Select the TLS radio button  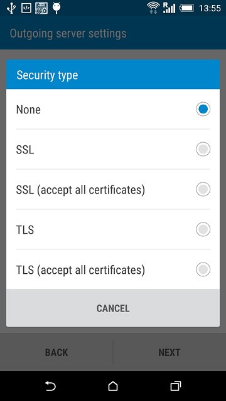tap(203, 229)
